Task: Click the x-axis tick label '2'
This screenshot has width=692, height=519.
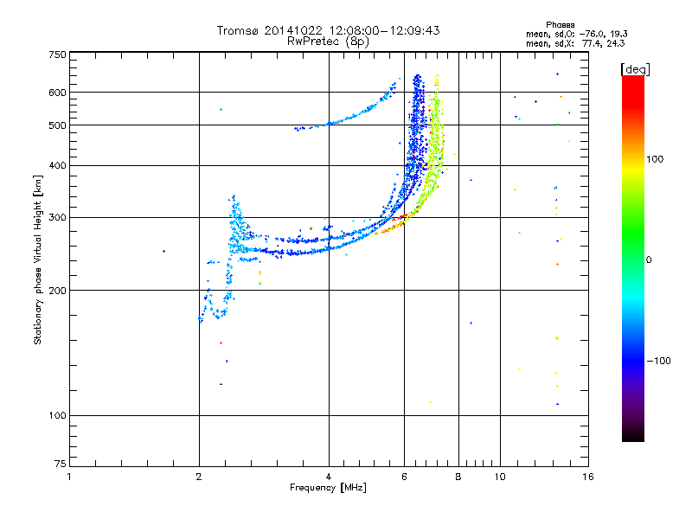Action: (x=199, y=477)
